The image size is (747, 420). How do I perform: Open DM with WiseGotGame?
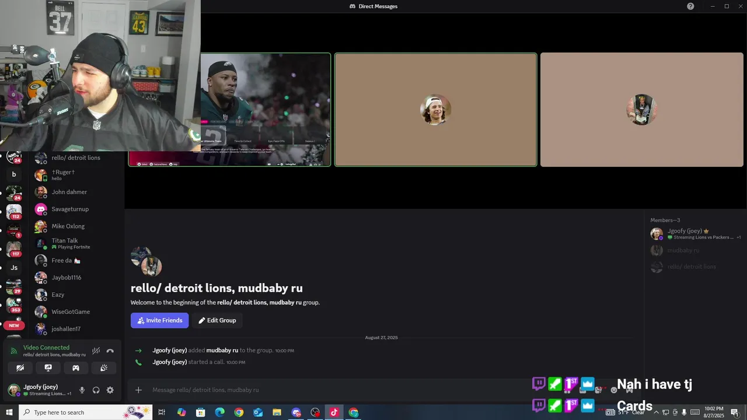(x=77, y=311)
